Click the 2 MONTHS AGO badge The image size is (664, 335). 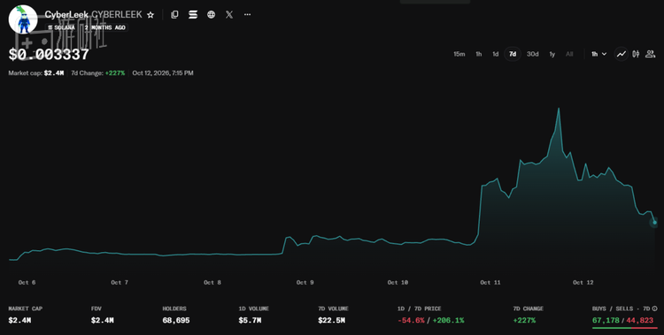tap(105, 27)
